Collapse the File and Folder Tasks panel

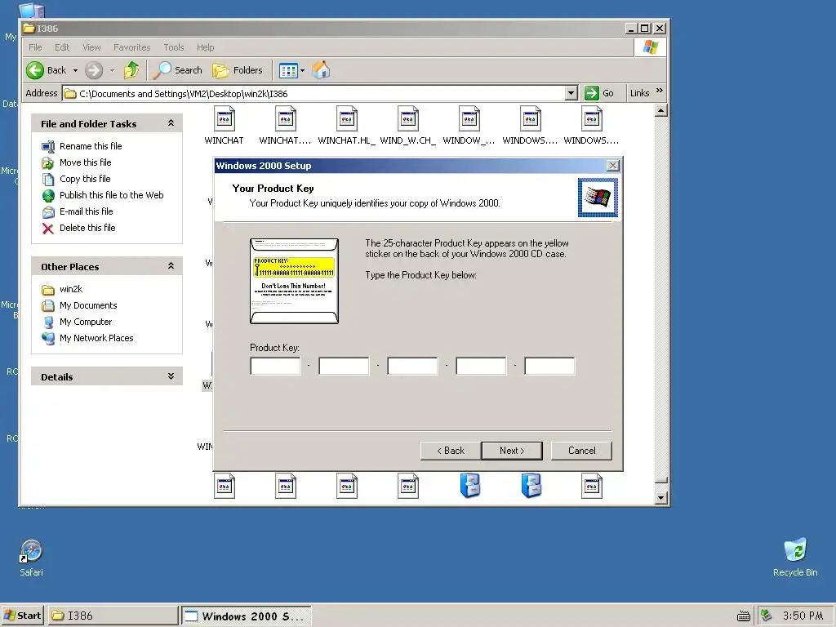(171, 123)
